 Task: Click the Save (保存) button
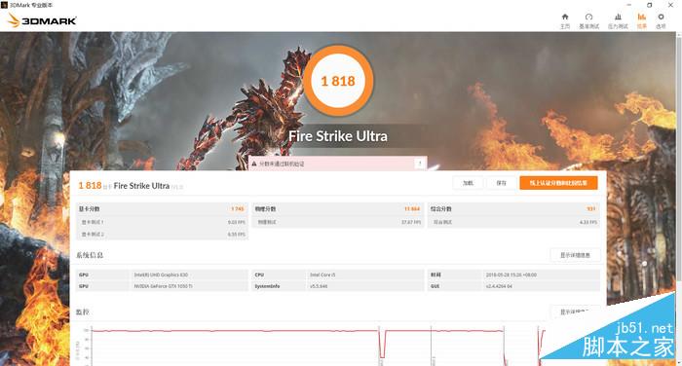pos(501,183)
